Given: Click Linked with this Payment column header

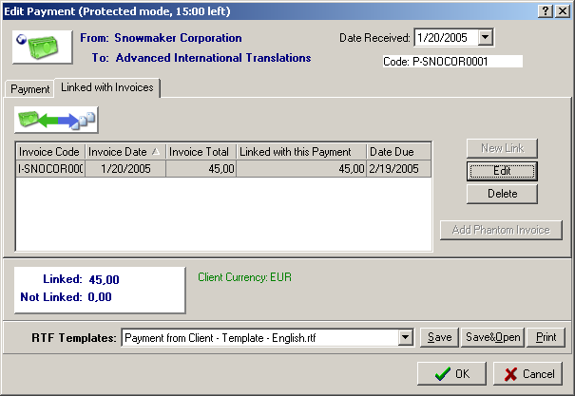Looking at the screenshot, I should click(x=301, y=152).
